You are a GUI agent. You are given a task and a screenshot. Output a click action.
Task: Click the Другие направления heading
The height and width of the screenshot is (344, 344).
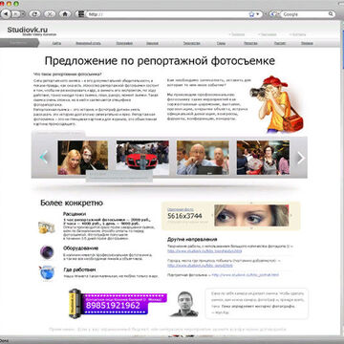(x=192, y=239)
